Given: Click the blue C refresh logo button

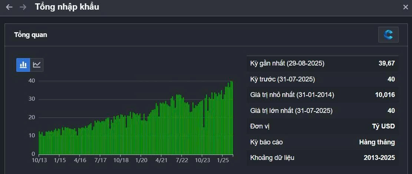Looking at the screenshot, I should pyautogui.click(x=388, y=35).
